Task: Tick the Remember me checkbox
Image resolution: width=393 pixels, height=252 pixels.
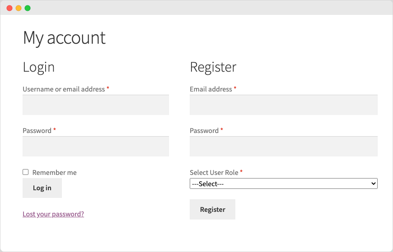Action: pos(26,172)
